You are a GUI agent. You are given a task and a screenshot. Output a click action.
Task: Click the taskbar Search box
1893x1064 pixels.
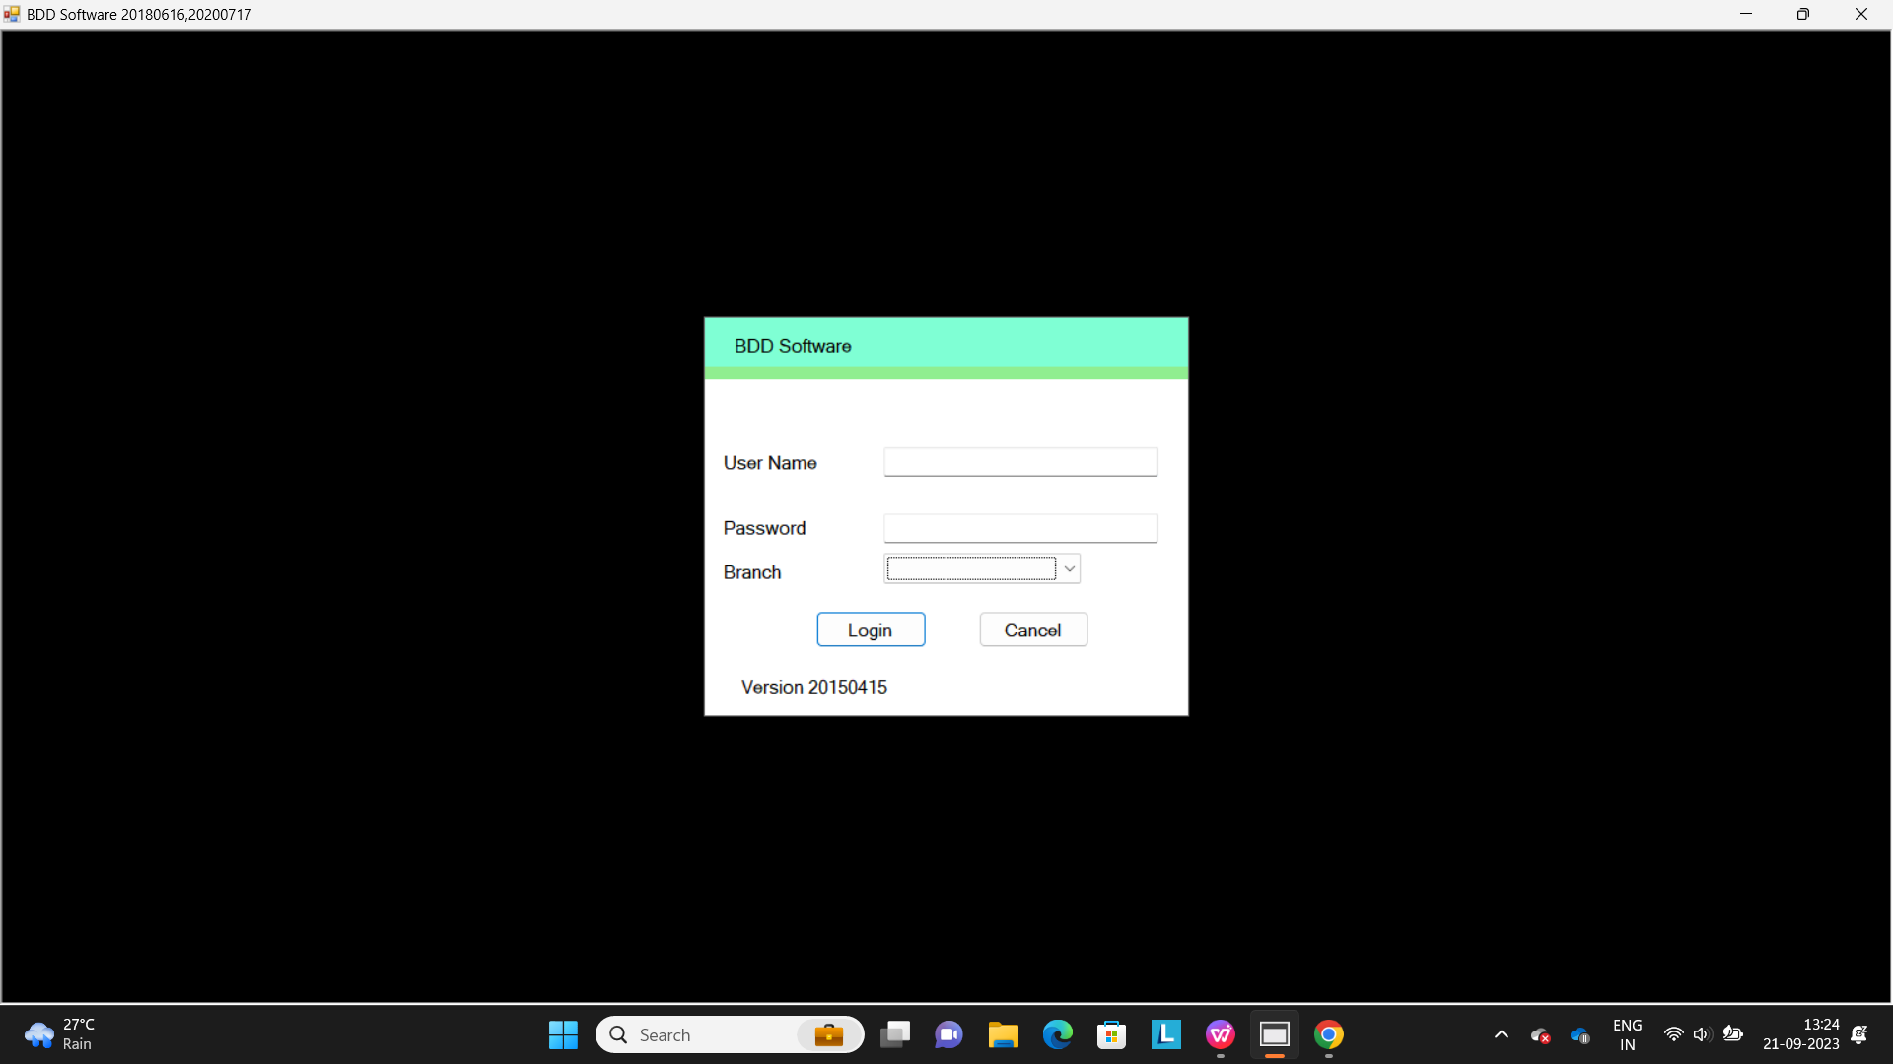730,1034
